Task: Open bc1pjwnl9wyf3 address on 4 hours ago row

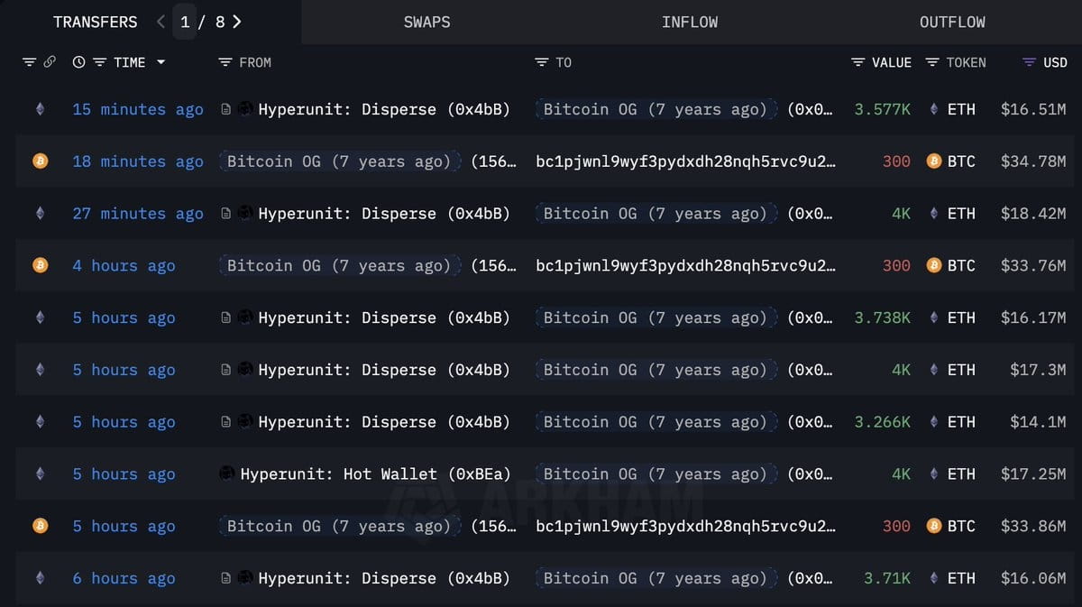Action: point(685,265)
